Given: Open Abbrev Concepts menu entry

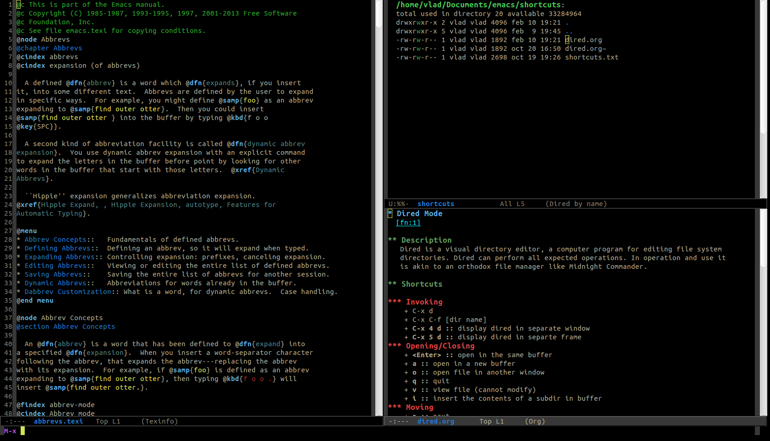Looking at the screenshot, I should click(x=55, y=240).
